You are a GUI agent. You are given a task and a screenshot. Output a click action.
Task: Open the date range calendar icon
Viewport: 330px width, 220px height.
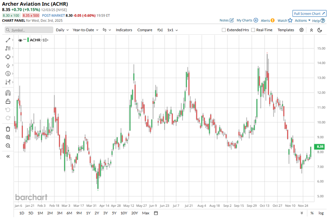click(x=156, y=213)
